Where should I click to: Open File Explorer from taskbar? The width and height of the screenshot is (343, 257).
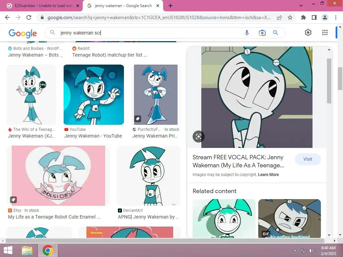click(x=27, y=250)
